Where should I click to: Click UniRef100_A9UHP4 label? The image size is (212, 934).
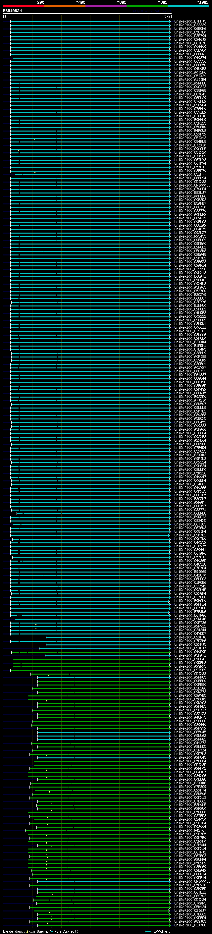(190, 860)
